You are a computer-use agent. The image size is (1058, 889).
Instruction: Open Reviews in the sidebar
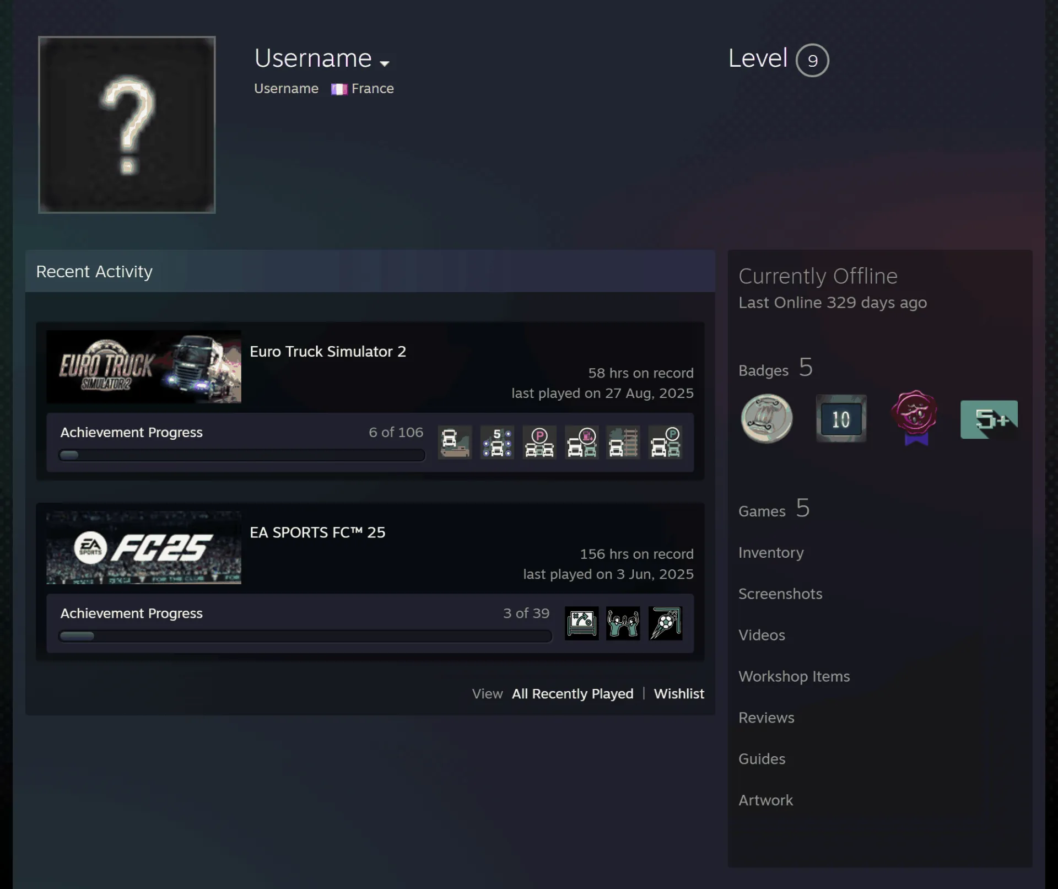pos(766,718)
